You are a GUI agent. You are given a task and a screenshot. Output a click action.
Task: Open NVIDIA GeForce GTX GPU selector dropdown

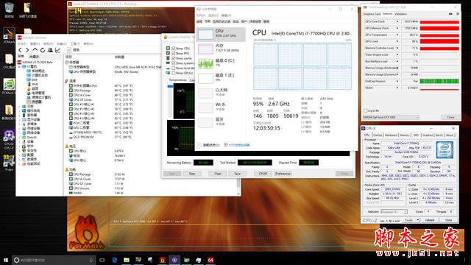[391, 117]
